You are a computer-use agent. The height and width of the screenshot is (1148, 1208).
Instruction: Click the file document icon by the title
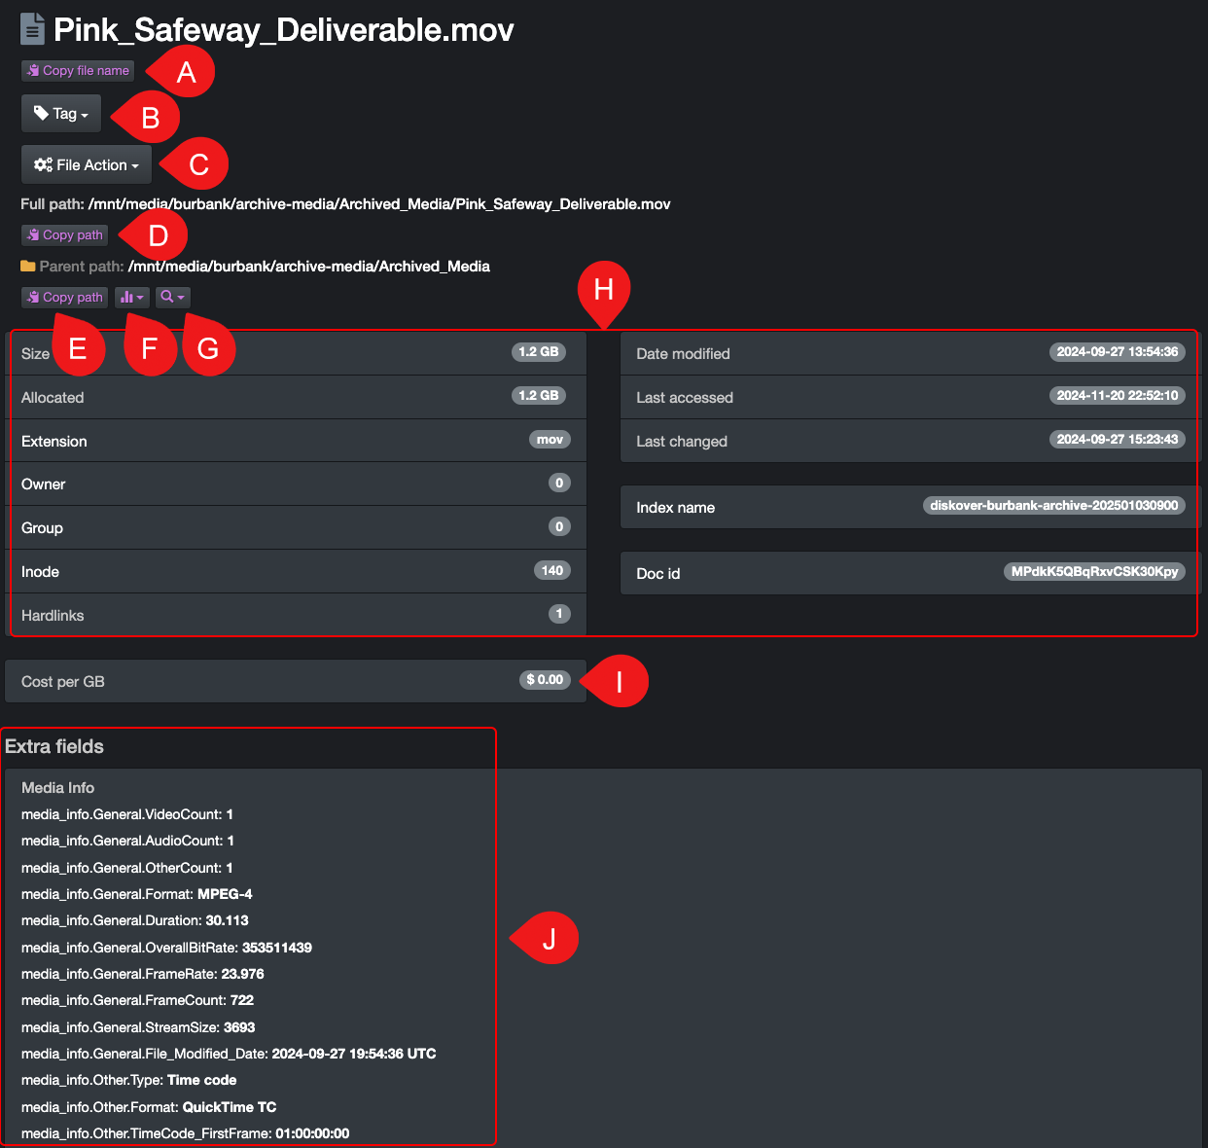[32, 29]
